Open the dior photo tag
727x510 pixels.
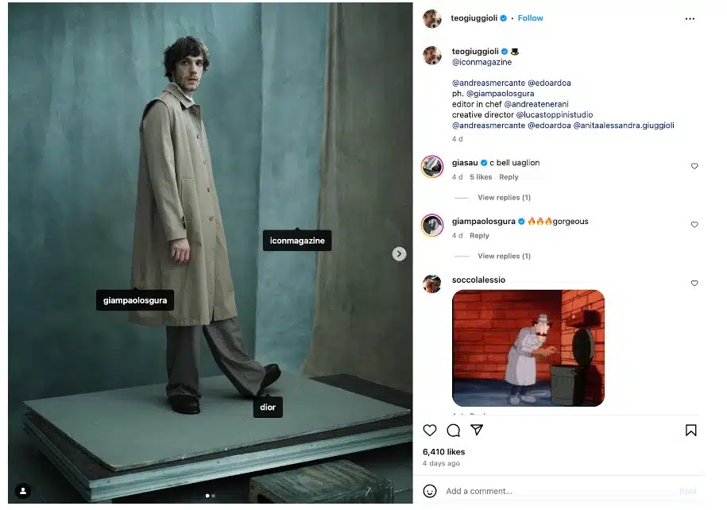(268, 407)
